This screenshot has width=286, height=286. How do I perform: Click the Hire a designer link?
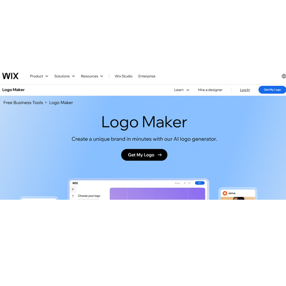(210, 90)
